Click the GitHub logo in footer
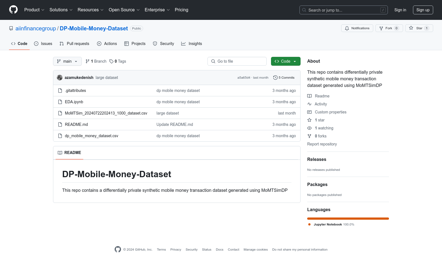This screenshot has height=276, width=442. 118,249
